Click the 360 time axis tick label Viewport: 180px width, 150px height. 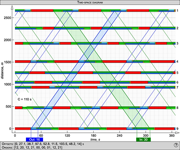[x=172, y=135]
